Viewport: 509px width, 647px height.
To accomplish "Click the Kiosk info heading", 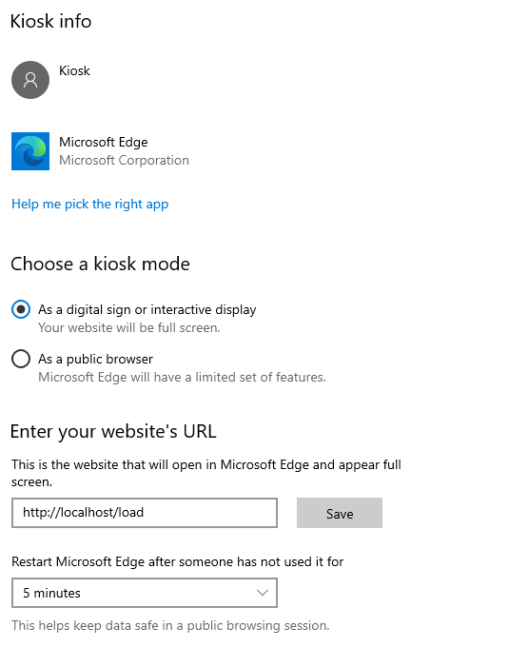I will tap(50, 21).
